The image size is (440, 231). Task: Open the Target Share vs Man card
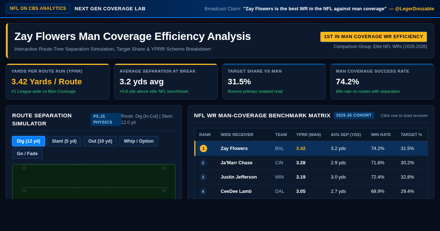click(x=274, y=81)
